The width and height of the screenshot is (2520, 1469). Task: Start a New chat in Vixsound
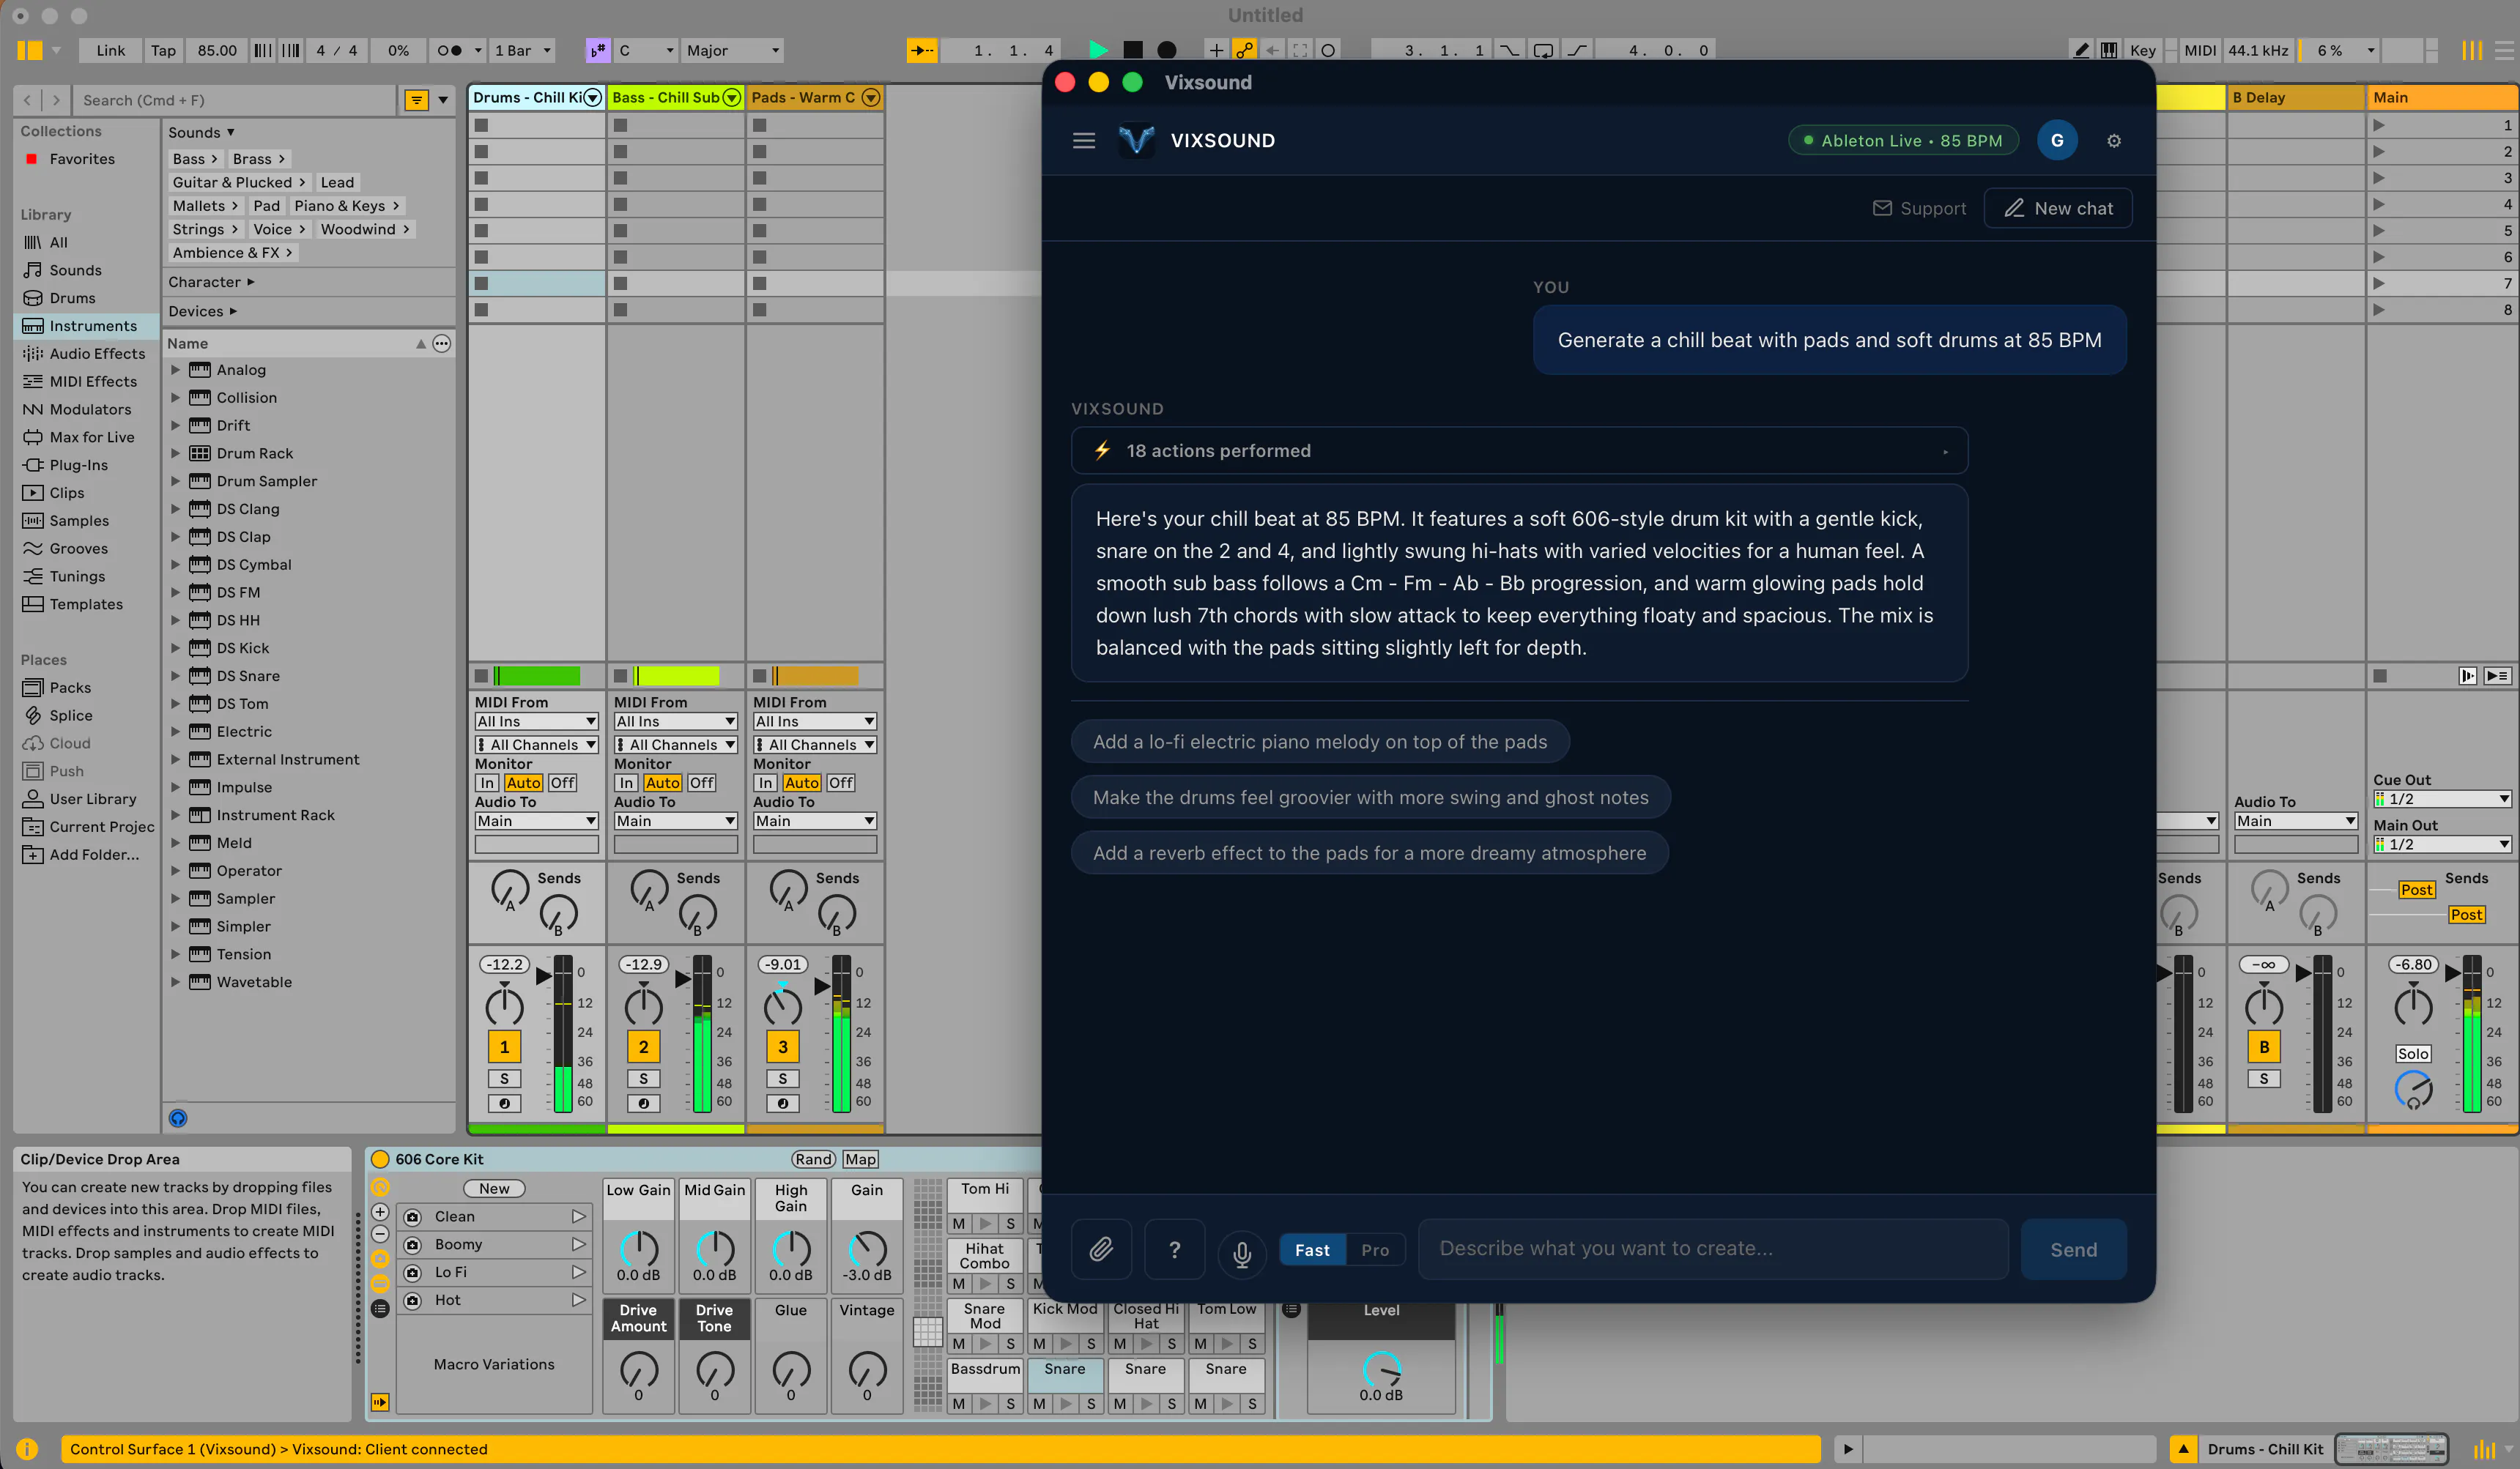pyautogui.click(x=2058, y=208)
